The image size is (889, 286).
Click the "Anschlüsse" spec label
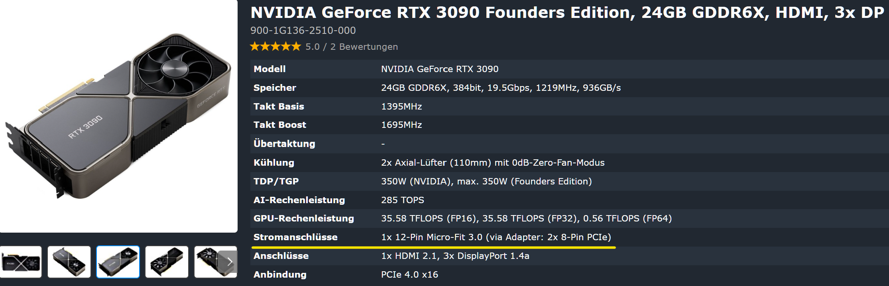coord(281,256)
